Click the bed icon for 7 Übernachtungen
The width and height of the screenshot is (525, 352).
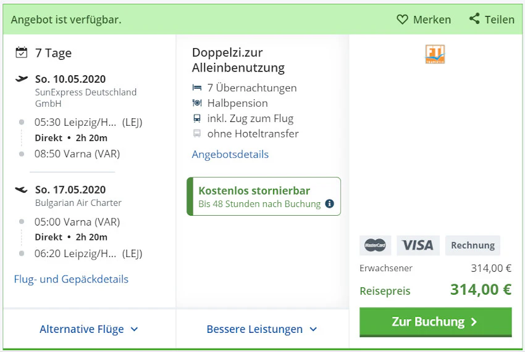point(197,88)
